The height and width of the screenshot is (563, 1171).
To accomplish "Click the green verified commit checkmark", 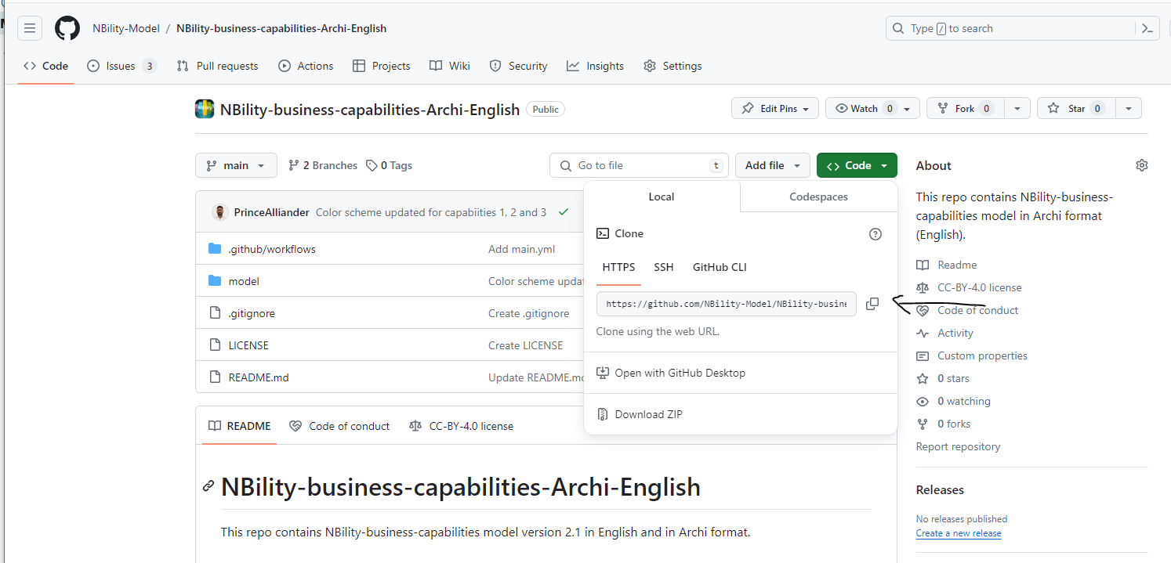I will click(563, 211).
